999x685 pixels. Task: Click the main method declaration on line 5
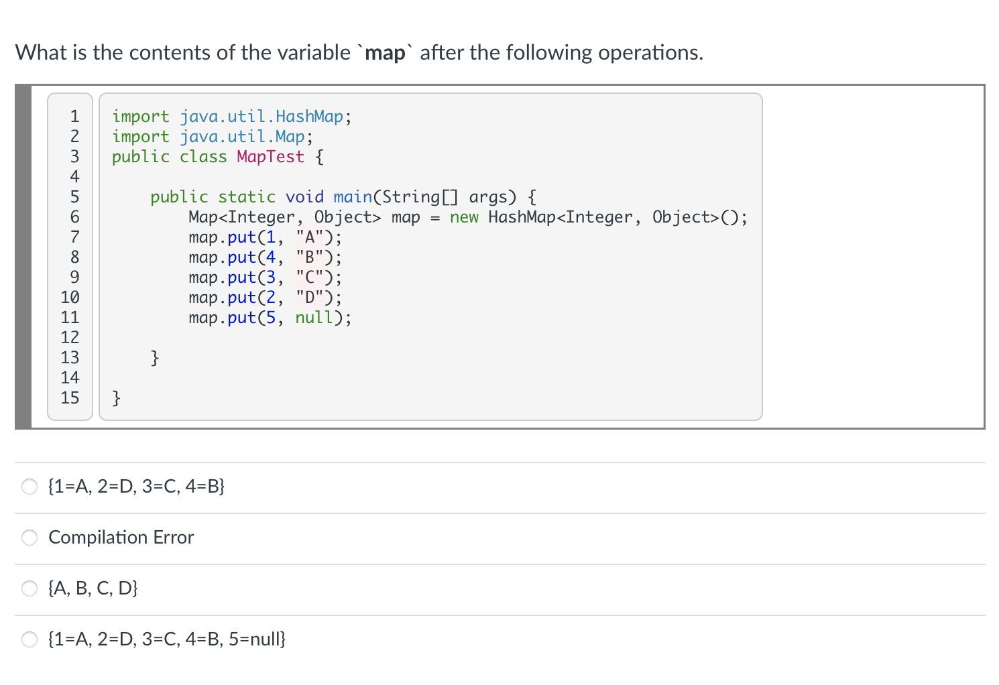tap(342, 196)
